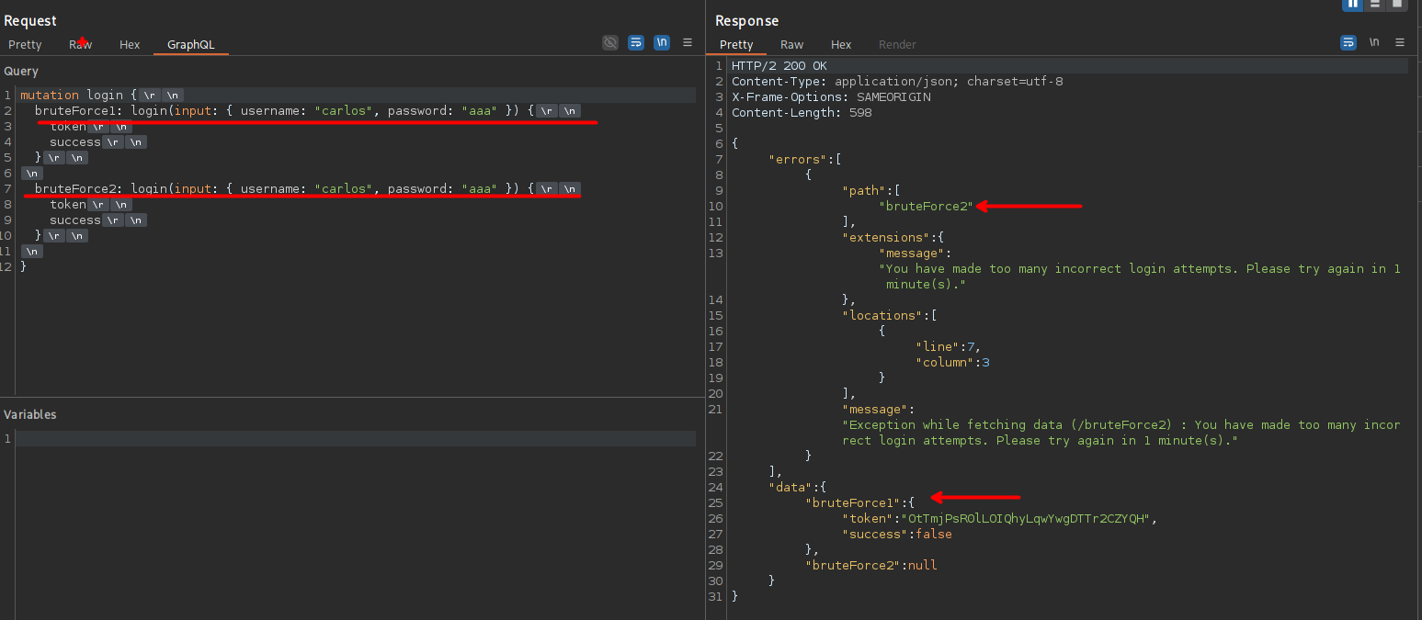Show non-printable \n characters in Response
This screenshot has height=620, width=1422.
click(x=1374, y=42)
